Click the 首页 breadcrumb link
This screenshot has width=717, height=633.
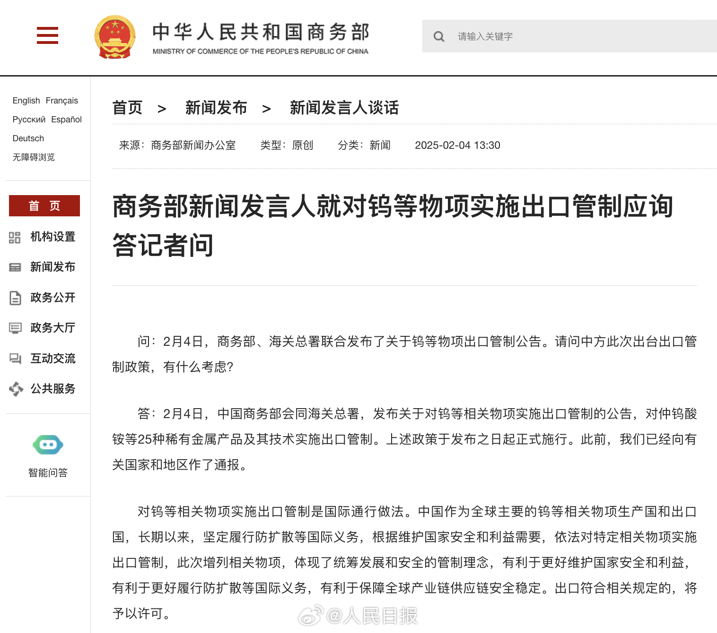(127, 108)
